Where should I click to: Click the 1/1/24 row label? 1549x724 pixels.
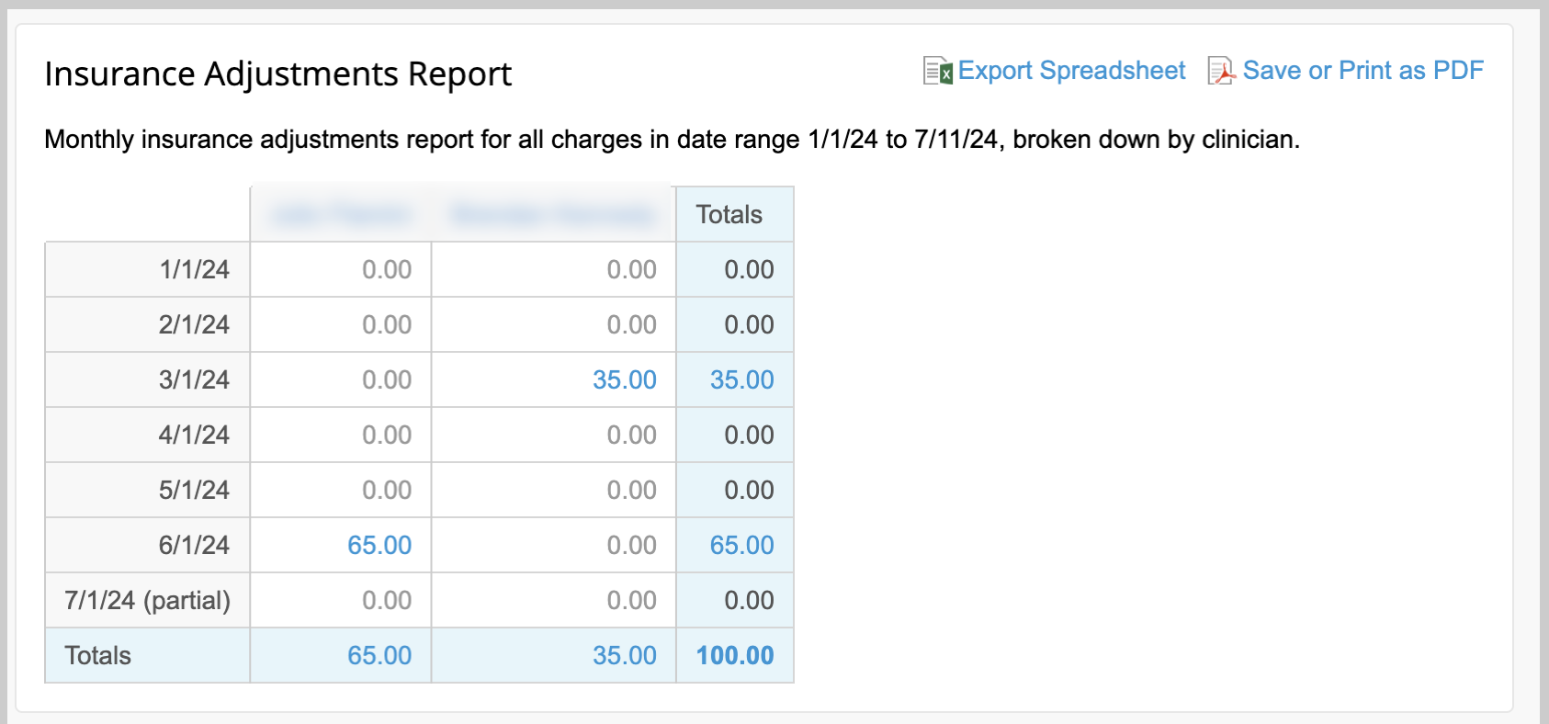click(194, 269)
